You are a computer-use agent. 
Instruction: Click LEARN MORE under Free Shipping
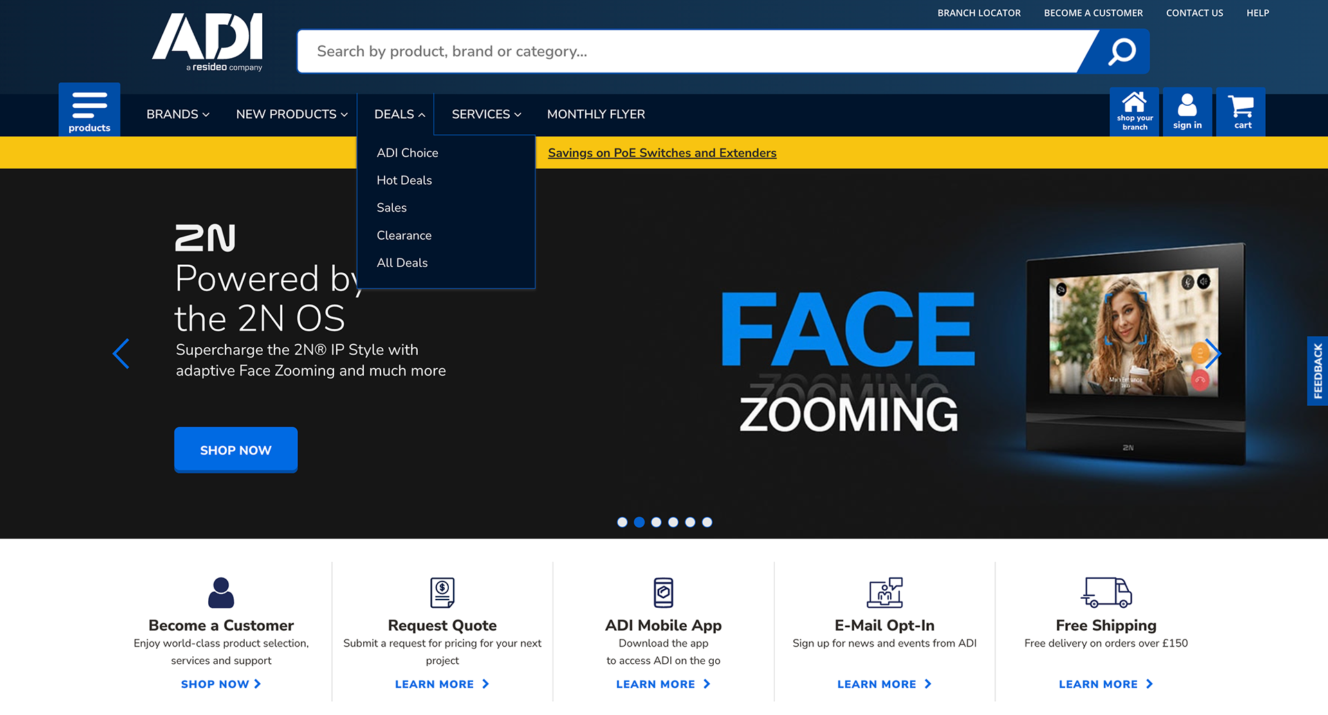click(x=1106, y=684)
